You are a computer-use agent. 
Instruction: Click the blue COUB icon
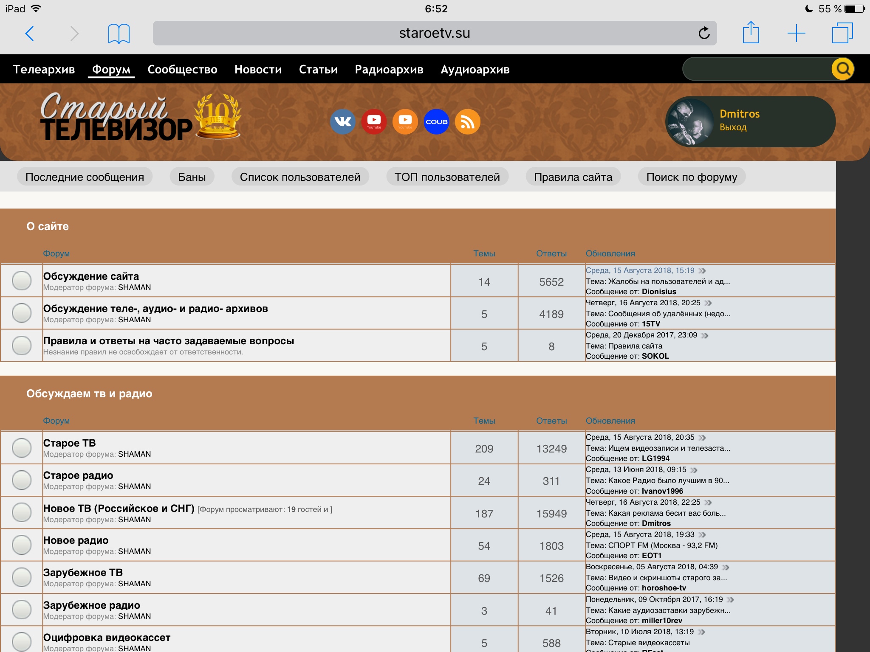[436, 122]
